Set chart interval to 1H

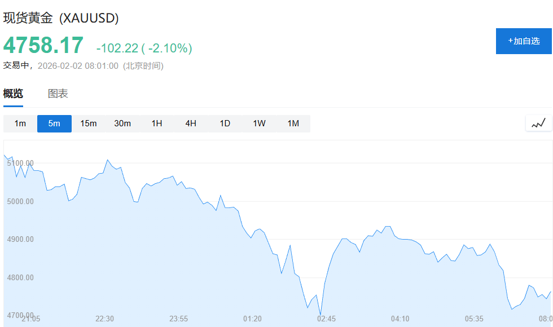pyautogui.click(x=157, y=123)
